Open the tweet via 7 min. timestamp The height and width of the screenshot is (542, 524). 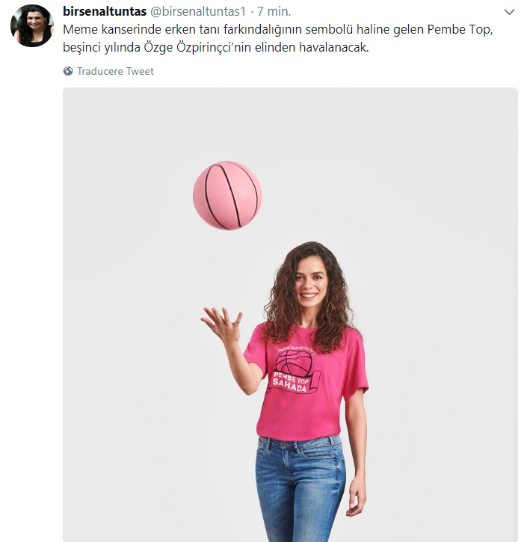point(274,11)
